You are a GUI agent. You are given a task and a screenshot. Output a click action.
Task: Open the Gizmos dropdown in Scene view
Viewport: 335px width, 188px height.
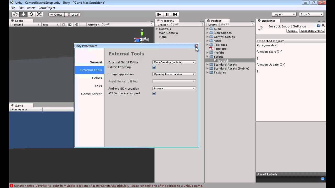pyautogui.click(x=94, y=25)
